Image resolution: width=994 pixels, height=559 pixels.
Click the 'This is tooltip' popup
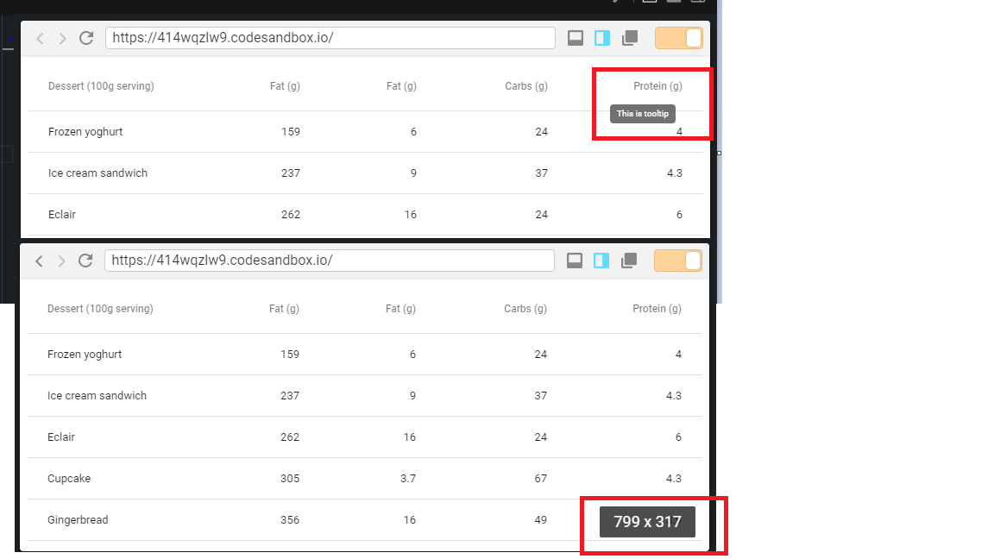pyautogui.click(x=642, y=113)
